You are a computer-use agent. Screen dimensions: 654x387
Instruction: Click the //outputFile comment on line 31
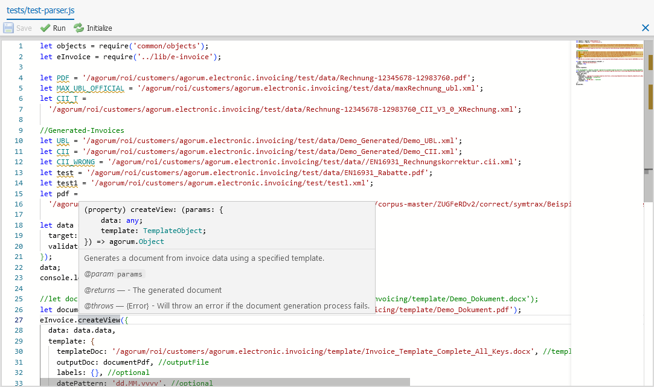click(x=184, y=362)
